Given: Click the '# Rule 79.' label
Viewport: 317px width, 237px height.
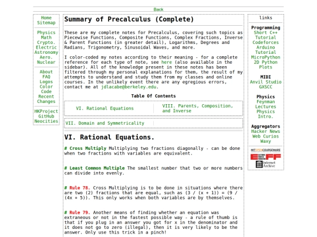Looking at the screenshot, I should click(x=77, y=212).
